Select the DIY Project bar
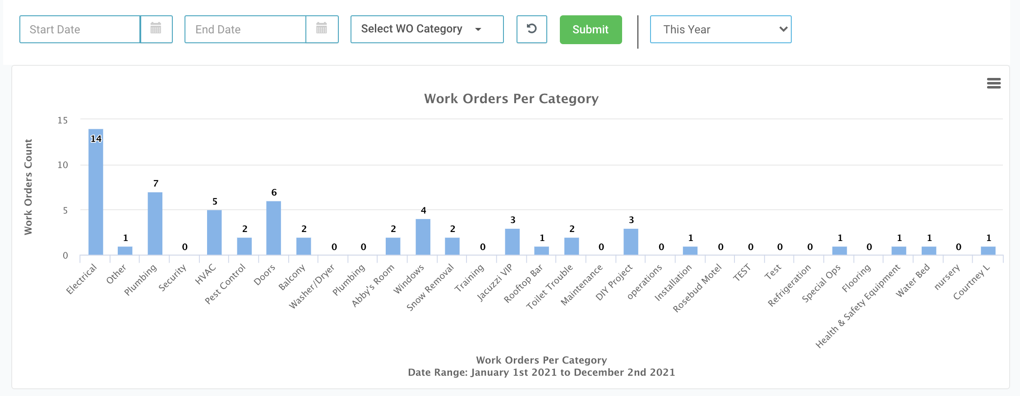Image resolution: width=1020 pixels, height=396 pixels. tap(631, 242)
